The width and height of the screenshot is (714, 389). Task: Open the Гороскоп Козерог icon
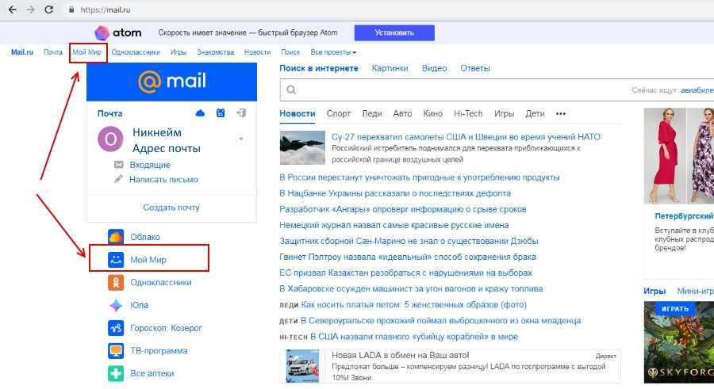click(x=116, y=328)
